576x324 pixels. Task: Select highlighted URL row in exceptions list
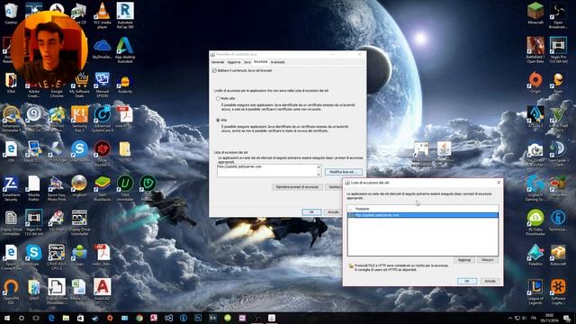[x=423, y=215]
